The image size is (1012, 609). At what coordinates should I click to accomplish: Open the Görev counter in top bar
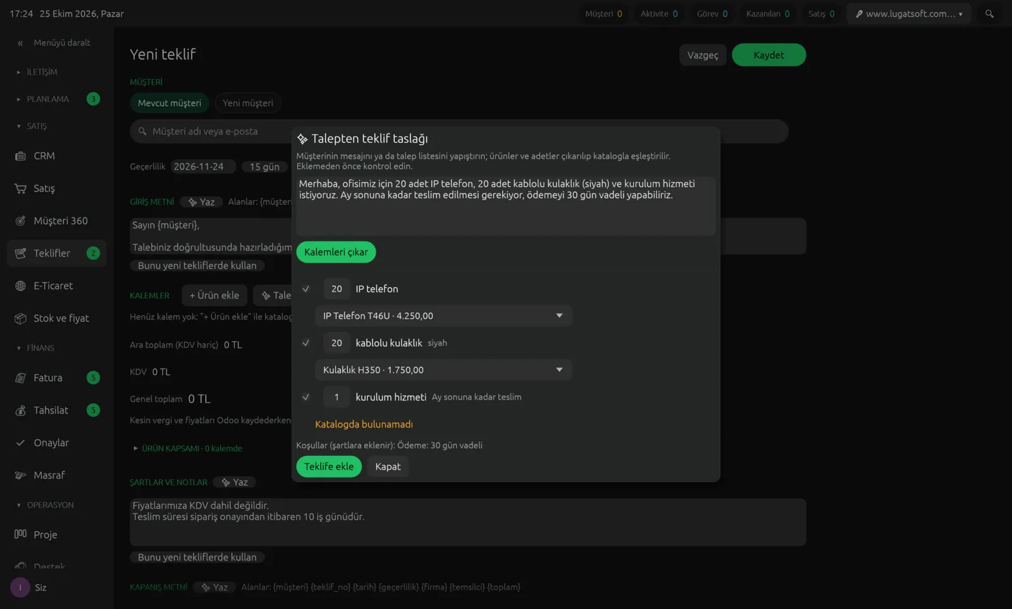pyautogui.click(x=712, y=13)
